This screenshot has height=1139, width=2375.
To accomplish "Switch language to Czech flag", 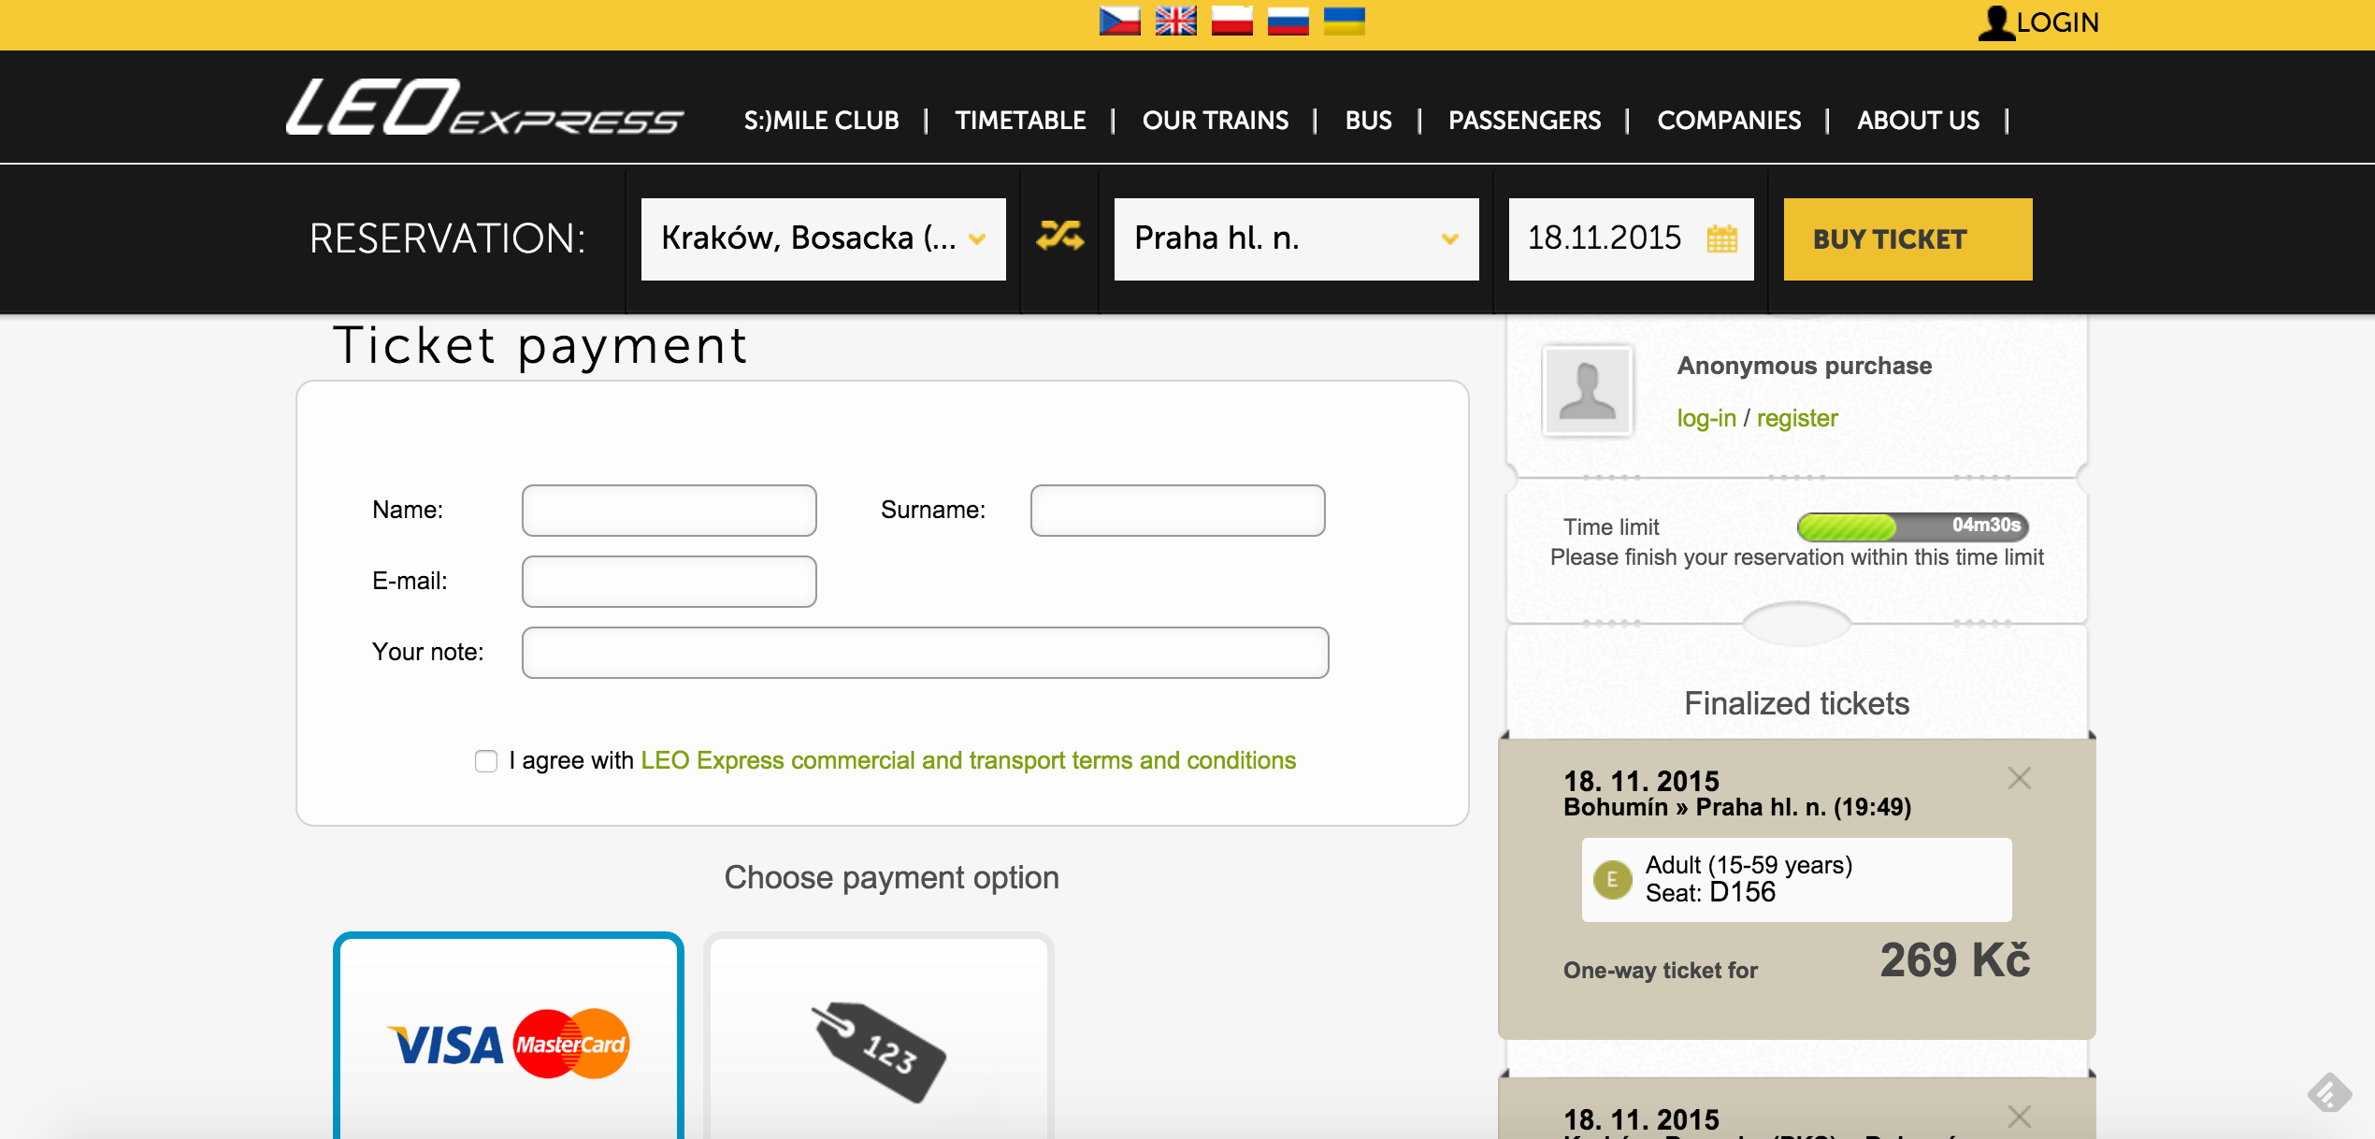I will coord(1119,21).
